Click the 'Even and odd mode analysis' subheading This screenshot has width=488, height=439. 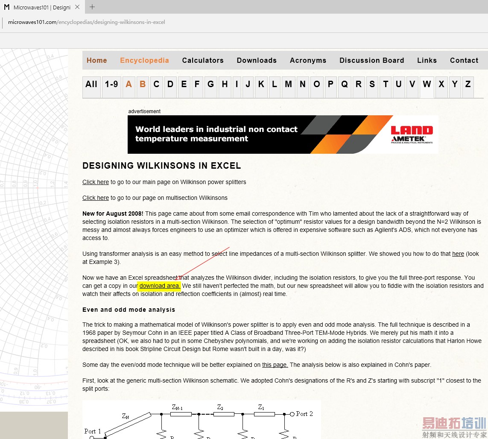tap(129, 310)
